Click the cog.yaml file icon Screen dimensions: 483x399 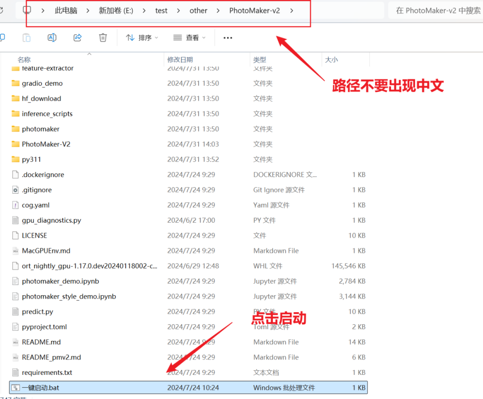[15, 205]
